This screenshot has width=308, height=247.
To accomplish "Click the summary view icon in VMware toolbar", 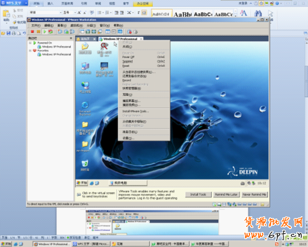I will pyautogui.click(x=107, y=31).
